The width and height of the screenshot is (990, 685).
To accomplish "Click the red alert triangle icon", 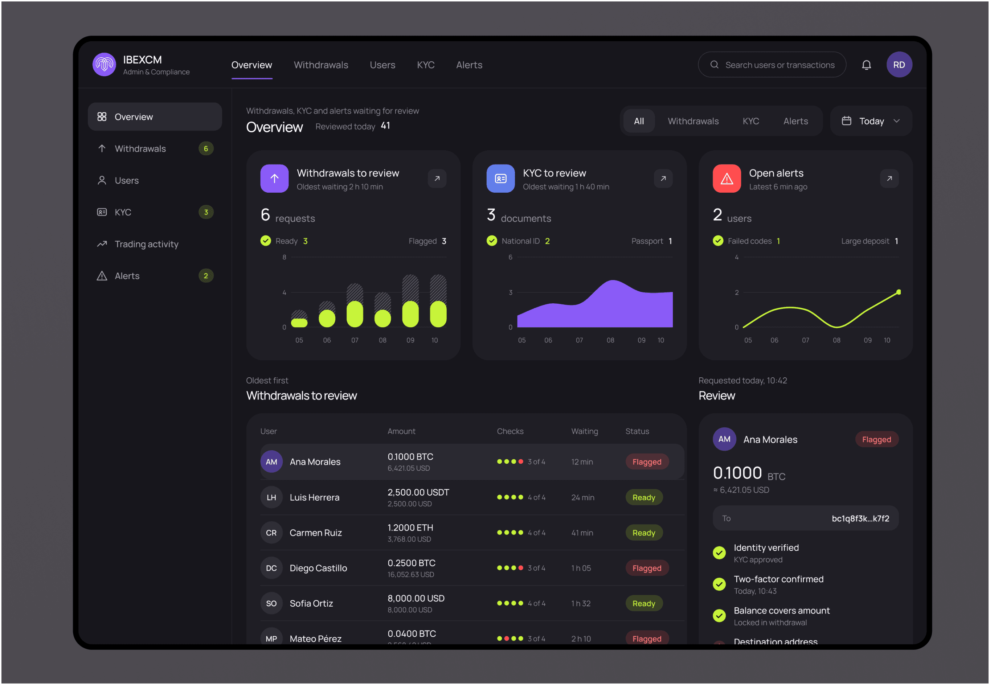I will pos(727,179).
